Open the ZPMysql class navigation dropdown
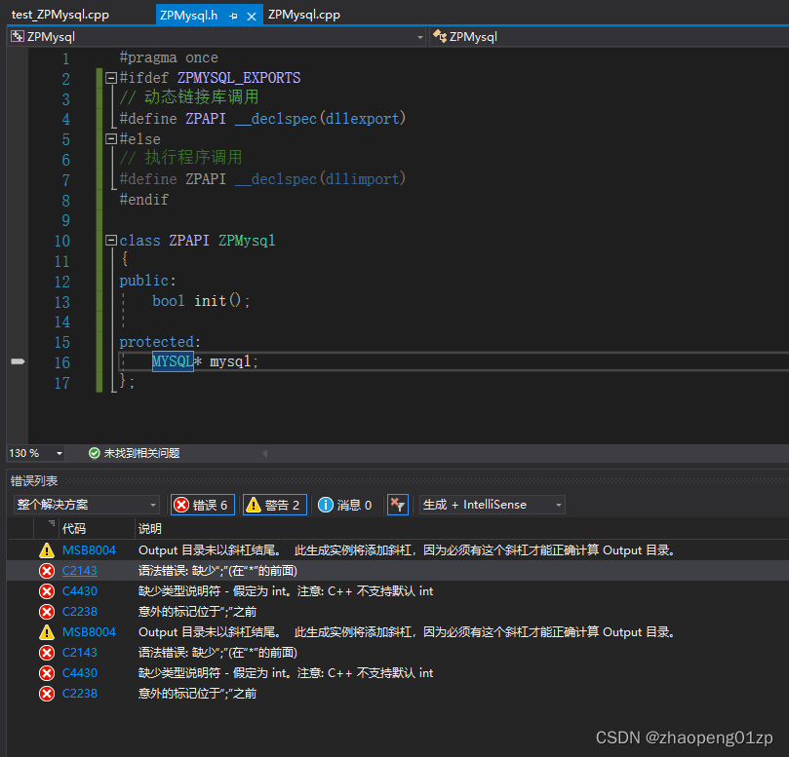This screenshot has width=789, height=757. (x=609, y=37)
